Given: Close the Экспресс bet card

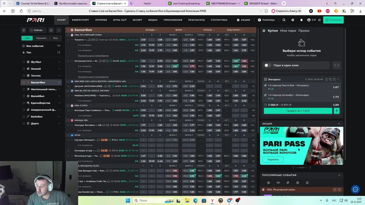Looking at the screenshot, I should click(338, 79).
